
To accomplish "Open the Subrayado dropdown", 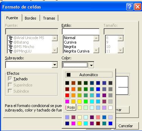I will [55, 65].
